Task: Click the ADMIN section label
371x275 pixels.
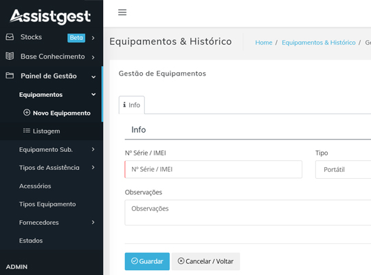Action: coord(16,267)
